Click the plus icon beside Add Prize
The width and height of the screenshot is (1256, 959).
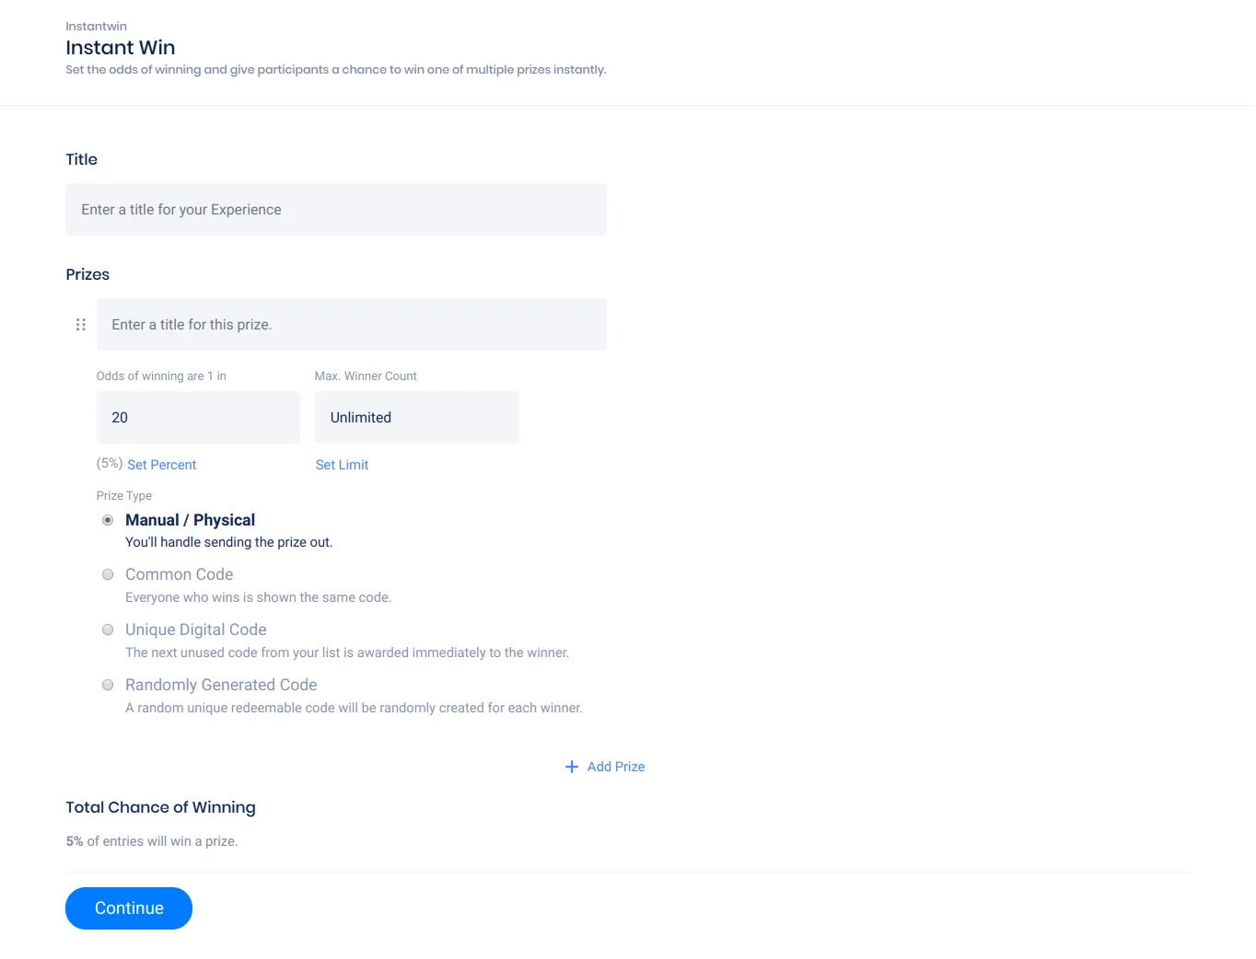click(572, 767)
